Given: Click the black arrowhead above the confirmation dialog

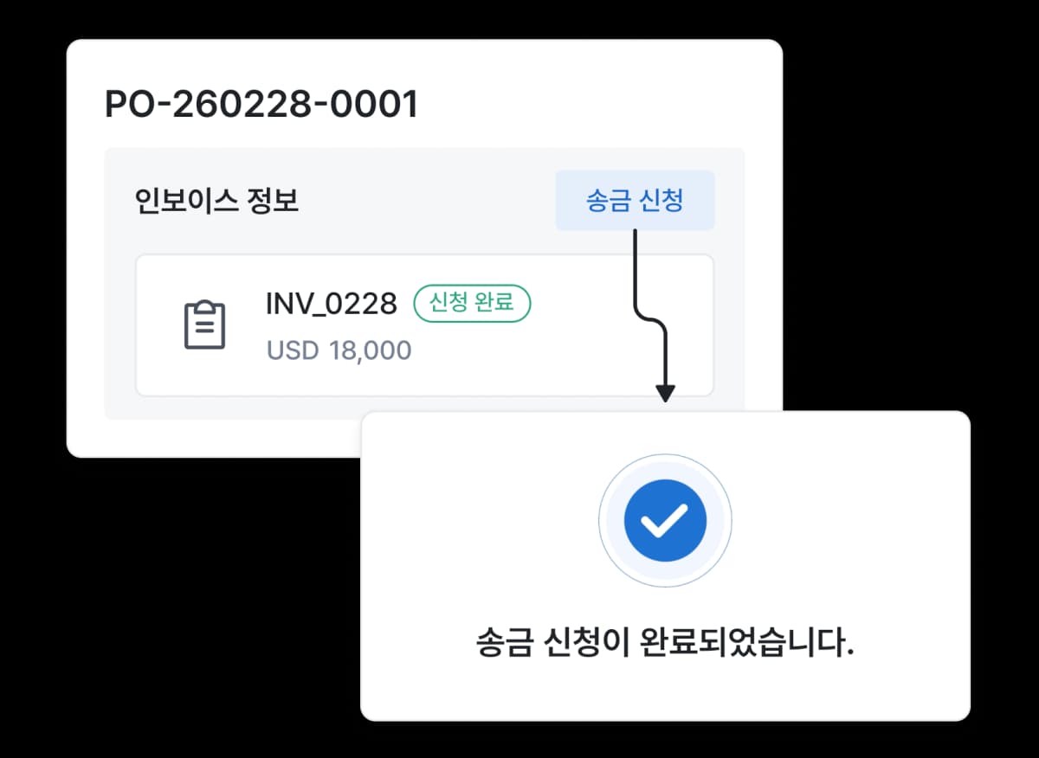Looking at the screenshot, I should tap(665, 393).
